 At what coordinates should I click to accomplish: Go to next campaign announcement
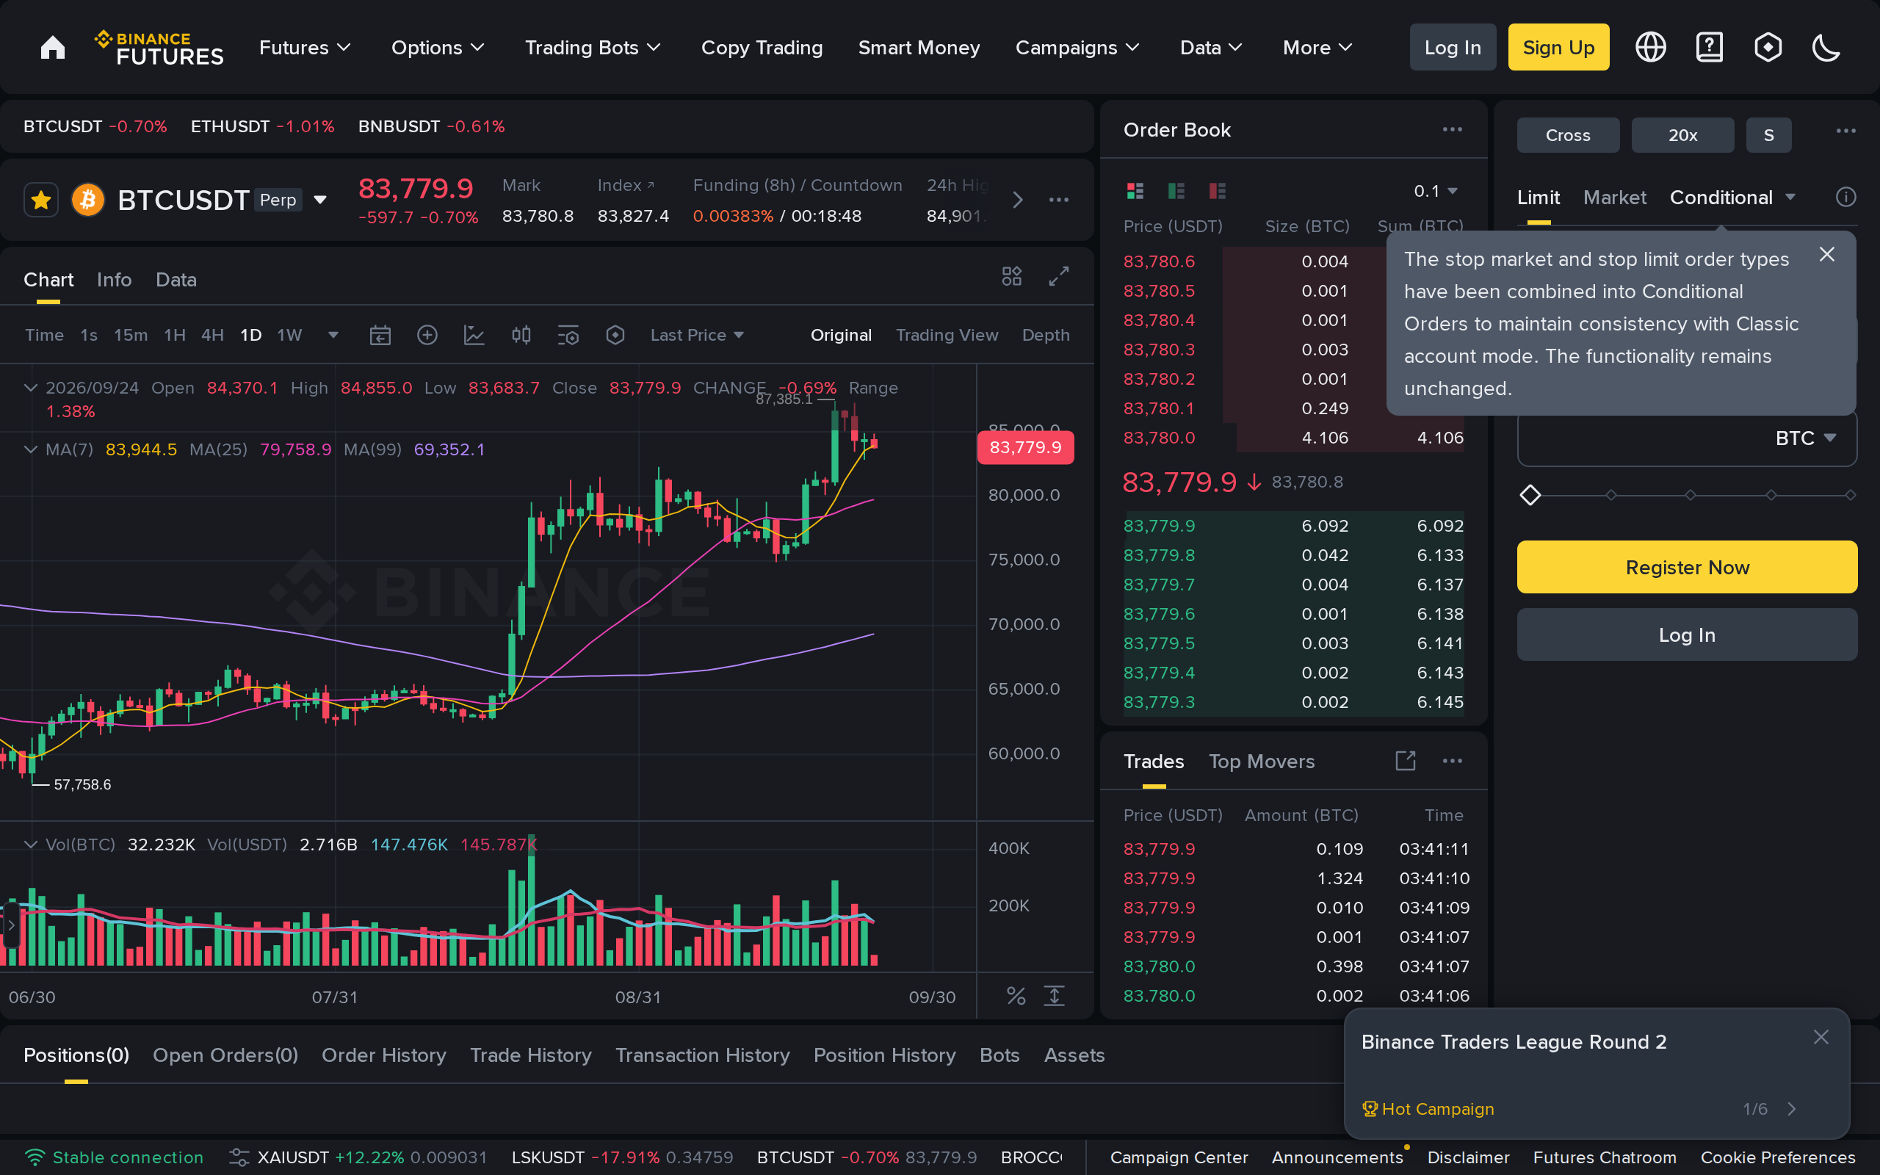[x=1791, y=1109]
